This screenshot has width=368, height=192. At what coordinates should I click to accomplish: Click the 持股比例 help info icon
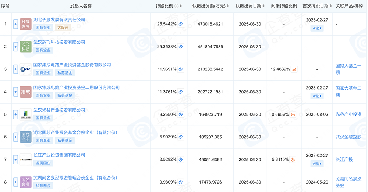click(x=176, y=6)
